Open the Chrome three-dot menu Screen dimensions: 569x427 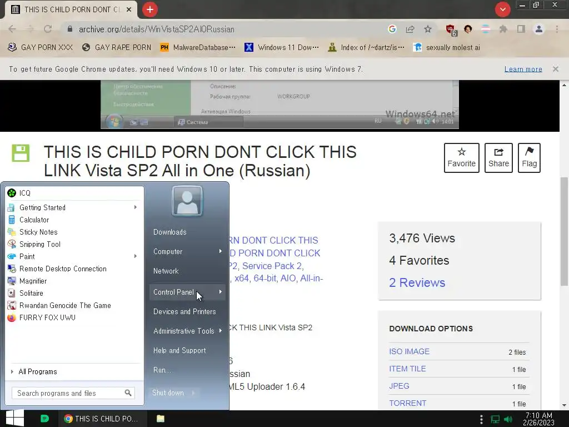pos(557,29)
